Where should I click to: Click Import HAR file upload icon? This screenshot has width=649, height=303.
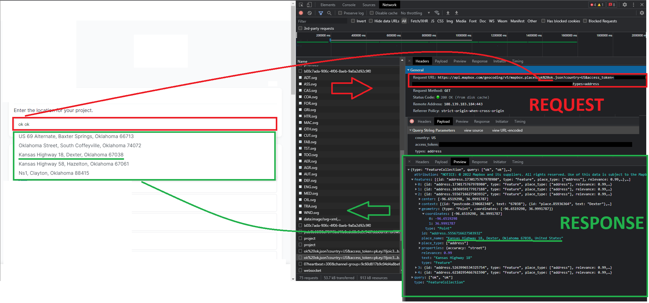point(448,13)
